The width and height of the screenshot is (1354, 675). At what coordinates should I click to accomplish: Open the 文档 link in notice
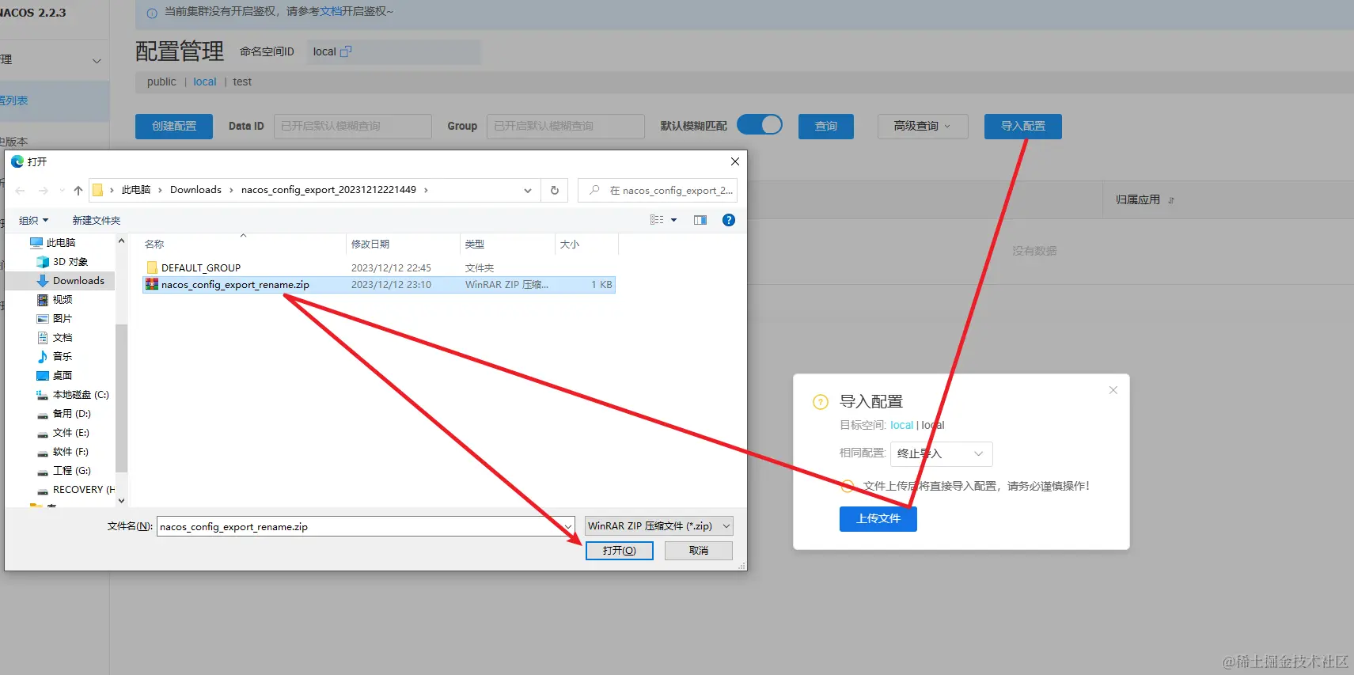click(x=331, y=12)
